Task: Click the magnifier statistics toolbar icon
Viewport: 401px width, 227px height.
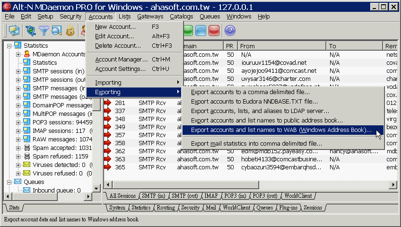Action: (x=57, y=31)
